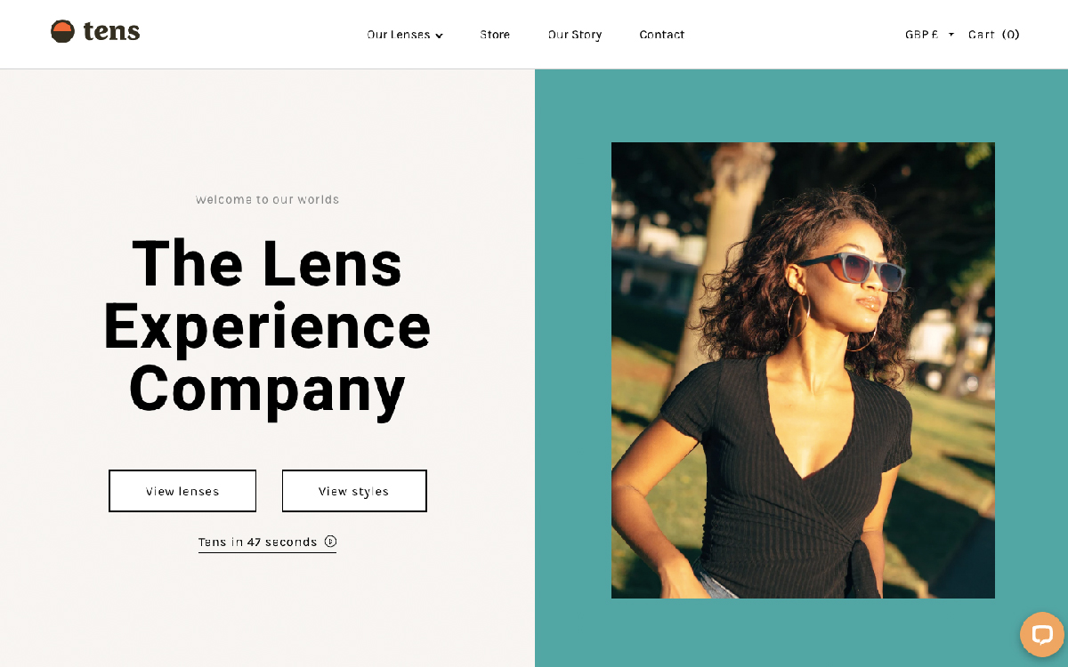
Task: Click the View styles button
Action: pos(354,491)
